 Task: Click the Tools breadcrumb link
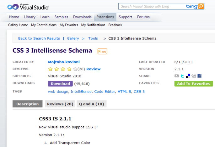point(93,38)
